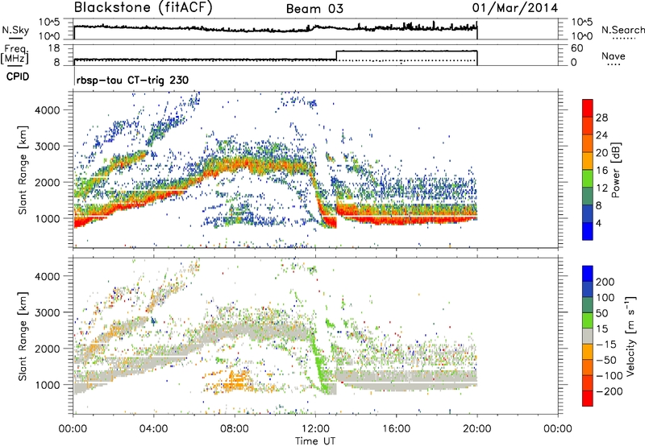The image size is (645, 446).
Task: Click the "28" label on Power colorbar
Action: click(601, 118)
